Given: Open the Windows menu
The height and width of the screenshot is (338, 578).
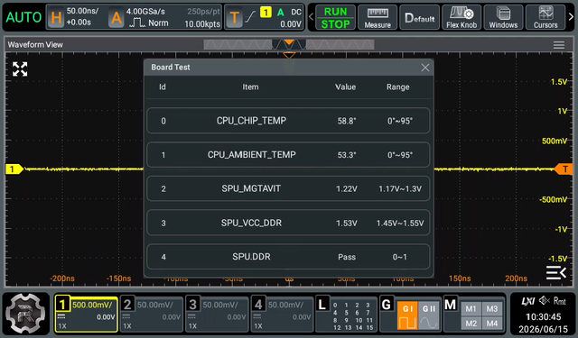Looking at the screenshot, I should tap(503, 17).
